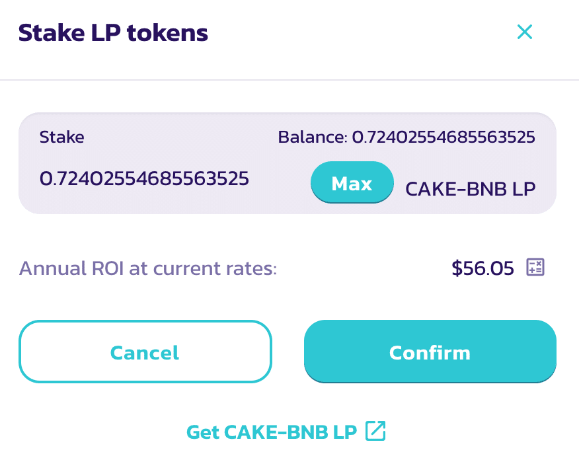Select the $56.05 annual ROI value
Screen dimensions: 579x456
click(x=482, y=268)
